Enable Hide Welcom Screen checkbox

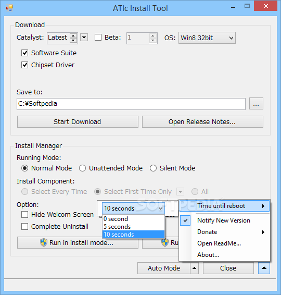pyautogui.click(x=24, y=215)
